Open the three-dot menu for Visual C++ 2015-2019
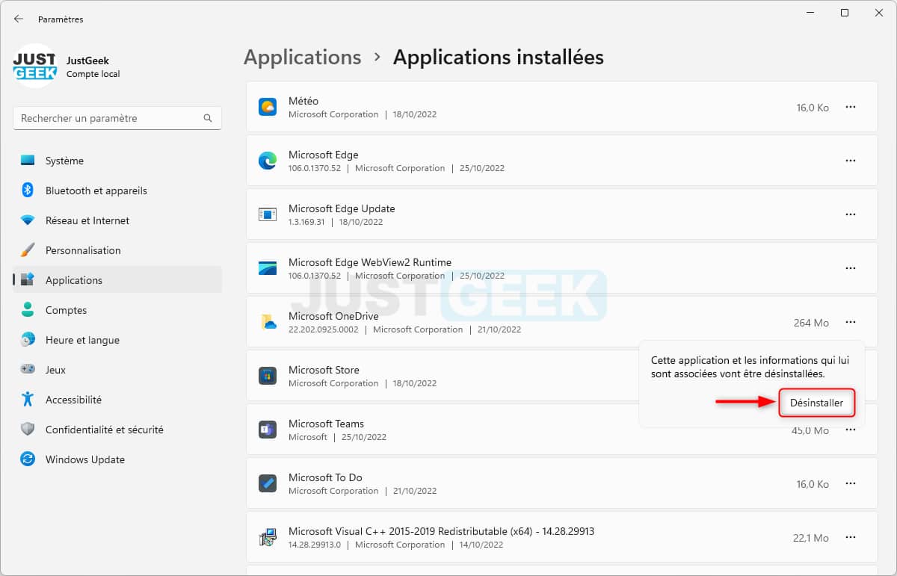897x576 pixels. [x=851, y=538]
